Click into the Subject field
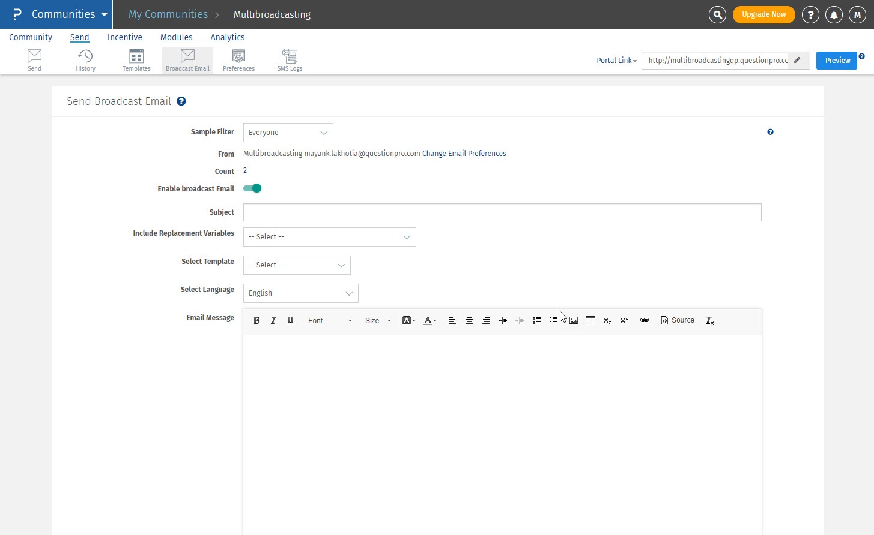 pos(502,212)
